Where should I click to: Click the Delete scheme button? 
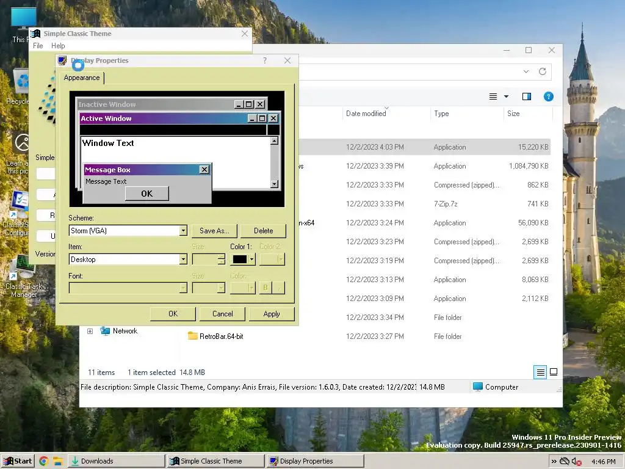tap(263, 230)
